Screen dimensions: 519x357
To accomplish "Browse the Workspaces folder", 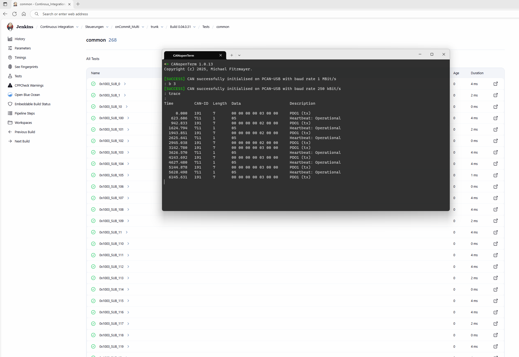I will [x=23, y=122].
